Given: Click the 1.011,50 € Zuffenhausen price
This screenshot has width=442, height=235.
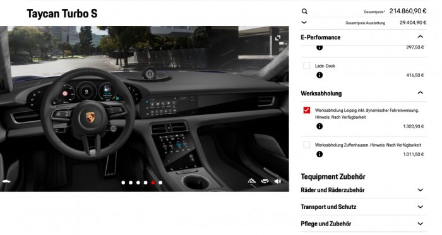Looking at the screenshot, I should click(413, 154).
